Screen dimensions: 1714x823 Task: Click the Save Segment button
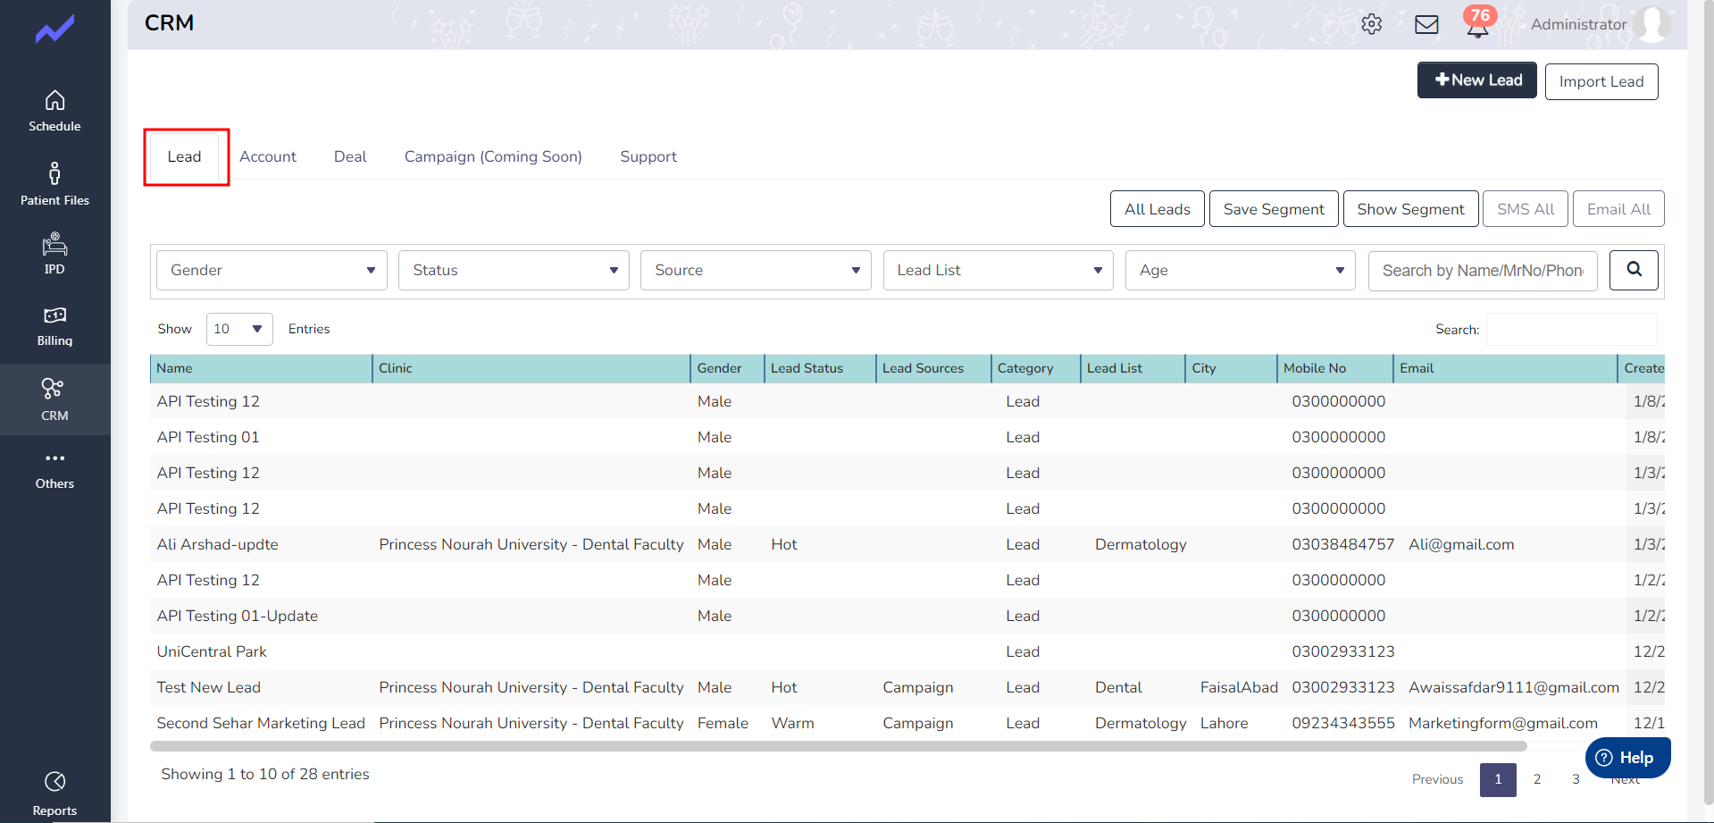(1274, 209)
